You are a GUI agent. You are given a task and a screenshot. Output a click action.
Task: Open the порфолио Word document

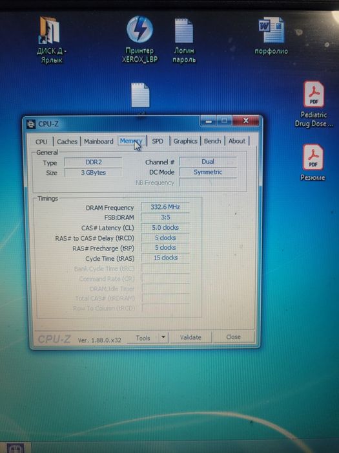[x=271, y=36]
